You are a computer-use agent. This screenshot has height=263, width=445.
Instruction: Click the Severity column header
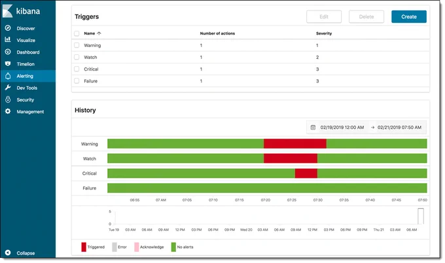point(324,33)
